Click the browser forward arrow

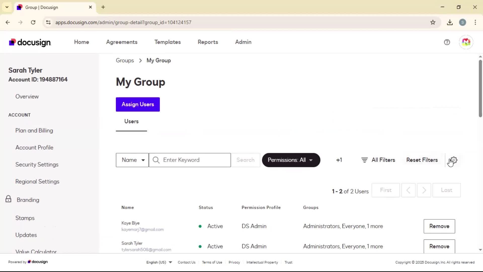pos(20,22)
